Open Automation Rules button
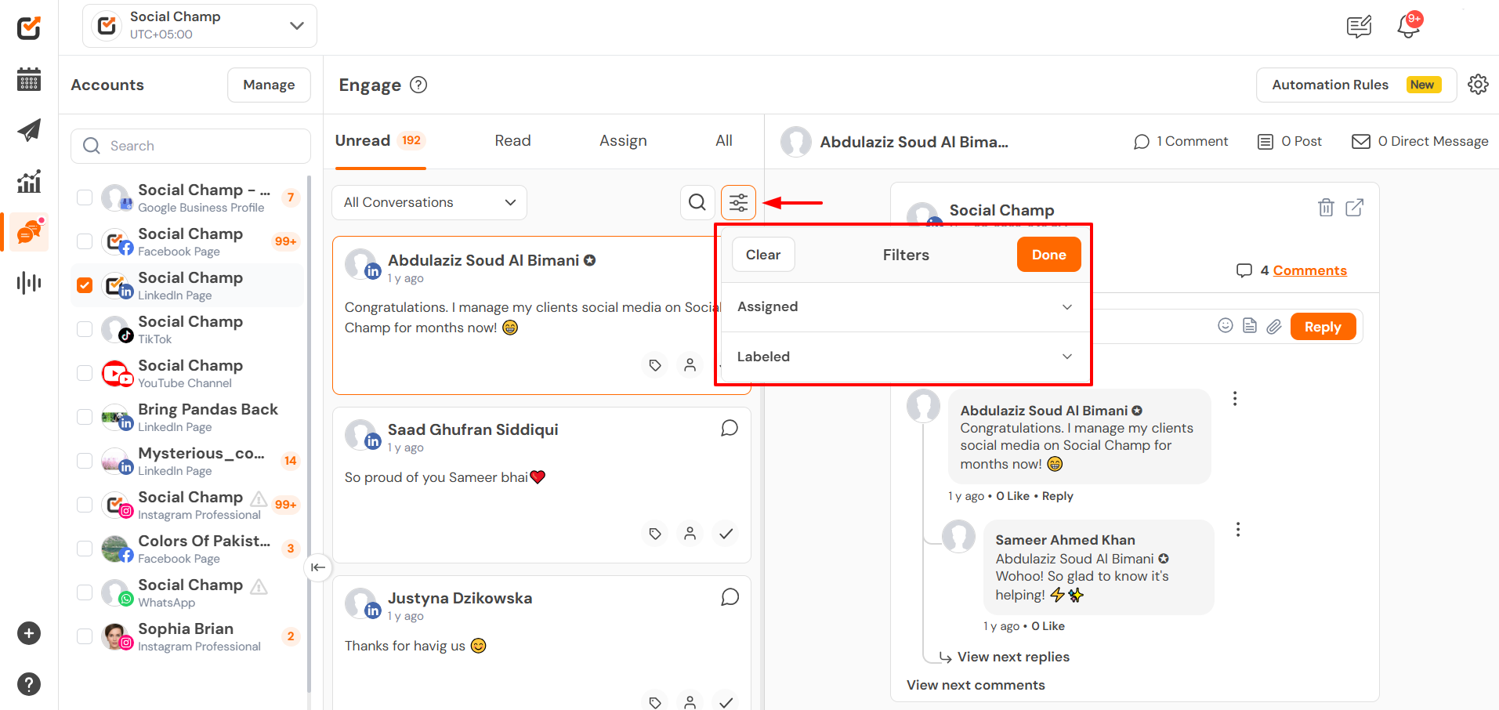 pos(1356,85)
